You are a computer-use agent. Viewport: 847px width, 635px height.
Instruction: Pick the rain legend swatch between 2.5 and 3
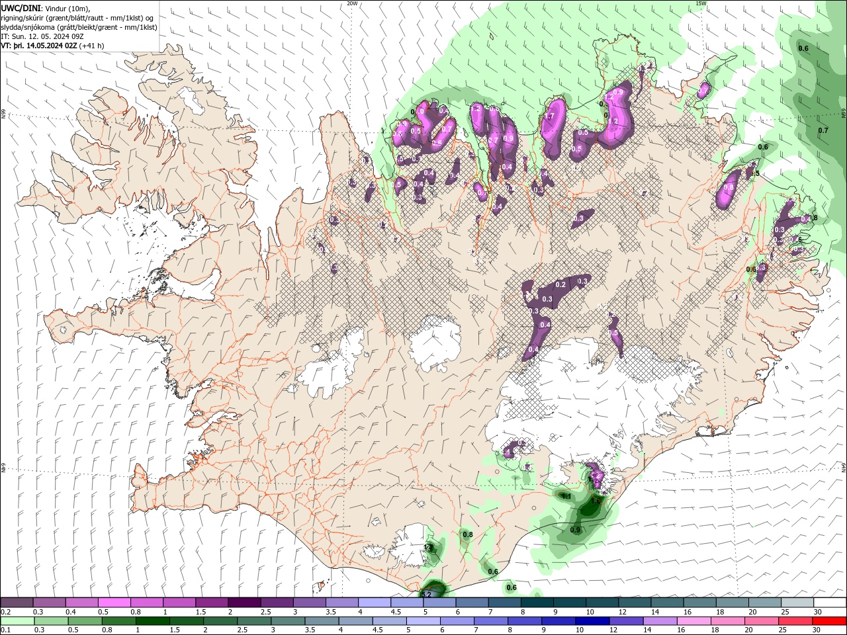[x=254, y=621]
